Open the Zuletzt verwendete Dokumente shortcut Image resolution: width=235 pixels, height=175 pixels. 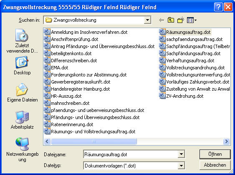pos(22,41)
